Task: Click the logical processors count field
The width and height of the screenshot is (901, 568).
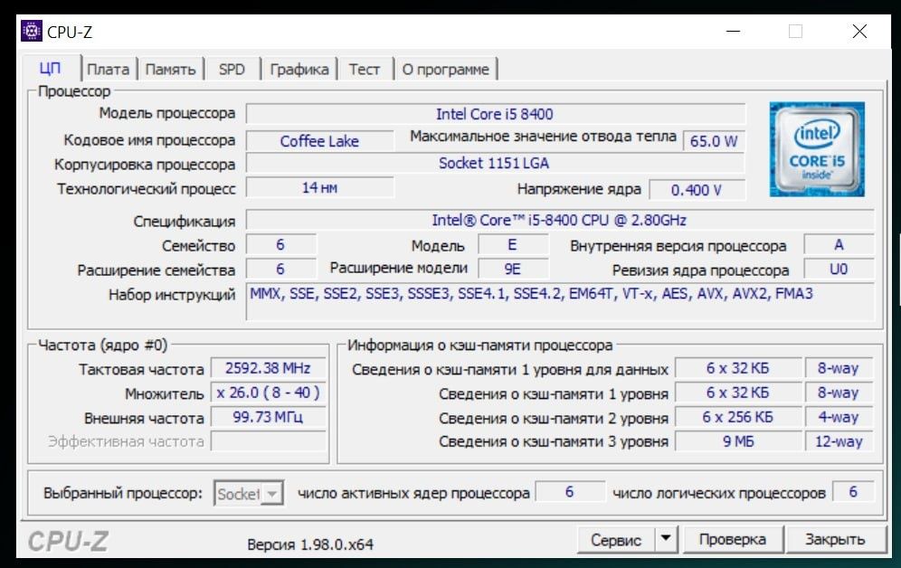Action: [853, 492]
